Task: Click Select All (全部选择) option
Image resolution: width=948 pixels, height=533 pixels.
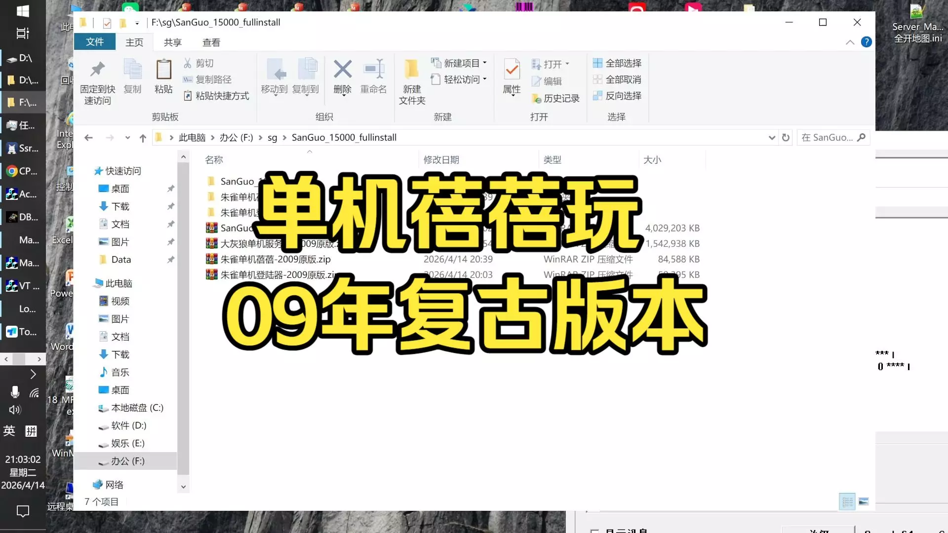Action: pyautogui.click(x=617, y=63)
